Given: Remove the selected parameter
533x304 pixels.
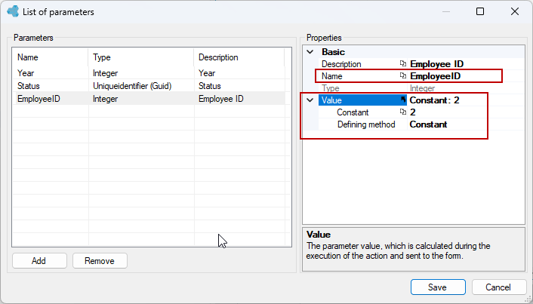Looking at the screenshot, I should [x=100, y=260].
